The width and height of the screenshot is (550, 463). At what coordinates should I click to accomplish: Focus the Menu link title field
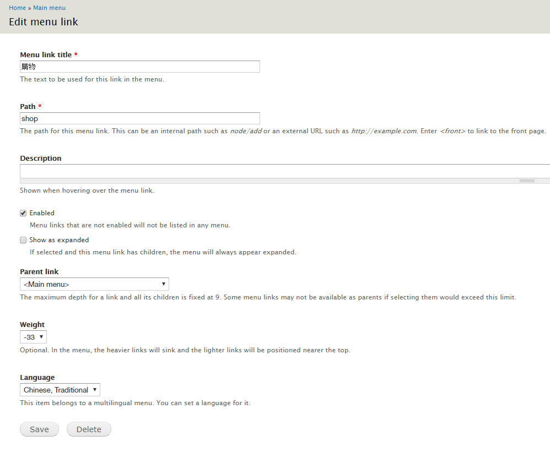140,67
